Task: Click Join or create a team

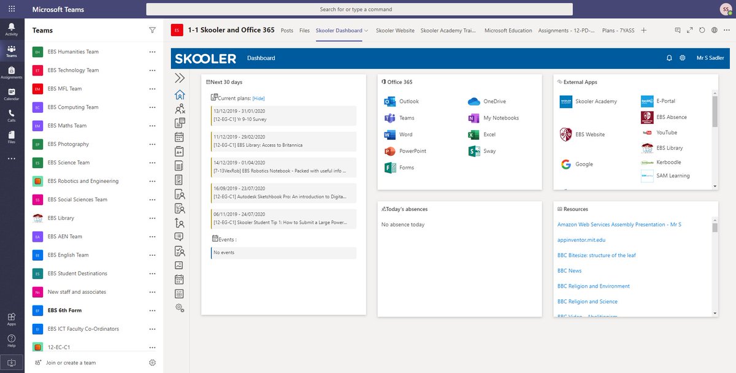Action: click(71, 363)
